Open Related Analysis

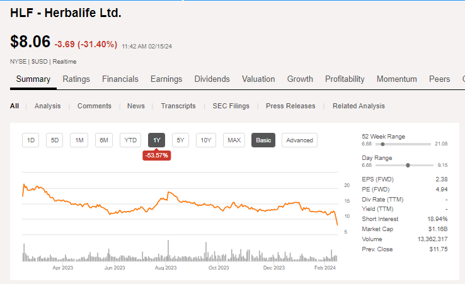pyautogui.click(x=359, y=106)
